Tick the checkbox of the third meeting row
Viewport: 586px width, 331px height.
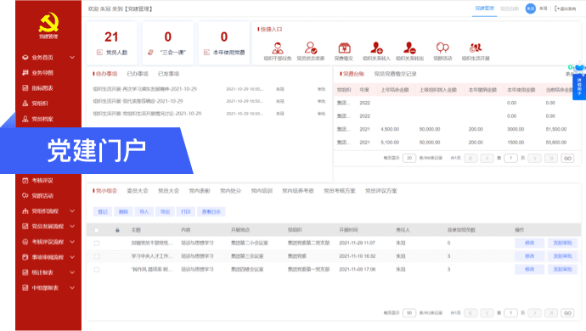[97, 269]
